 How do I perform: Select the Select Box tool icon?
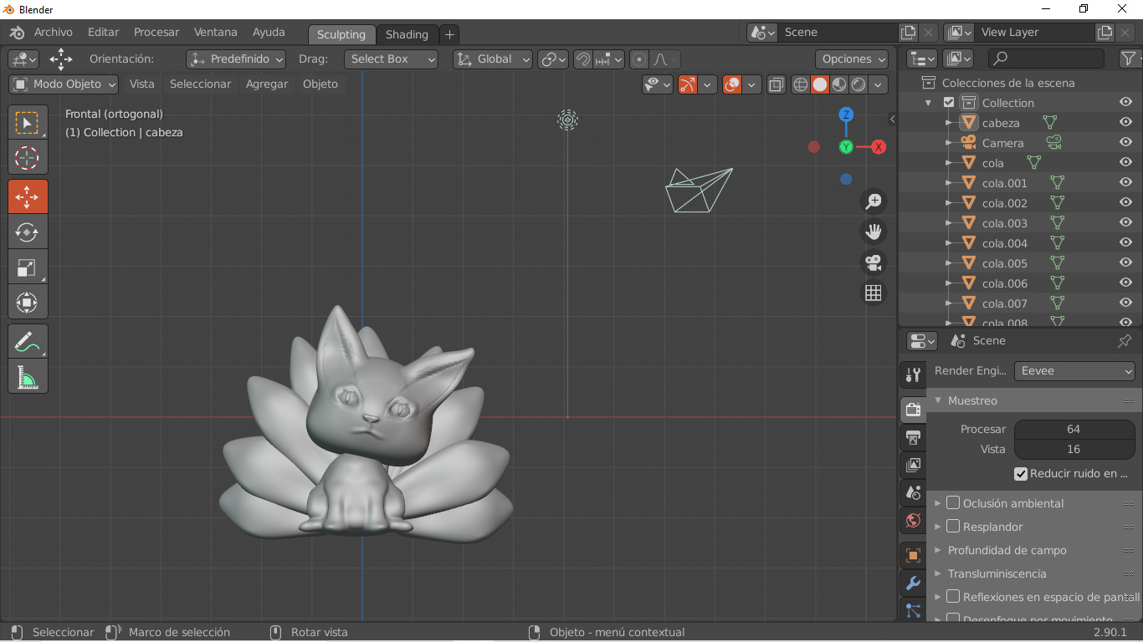tap(28, 123)
